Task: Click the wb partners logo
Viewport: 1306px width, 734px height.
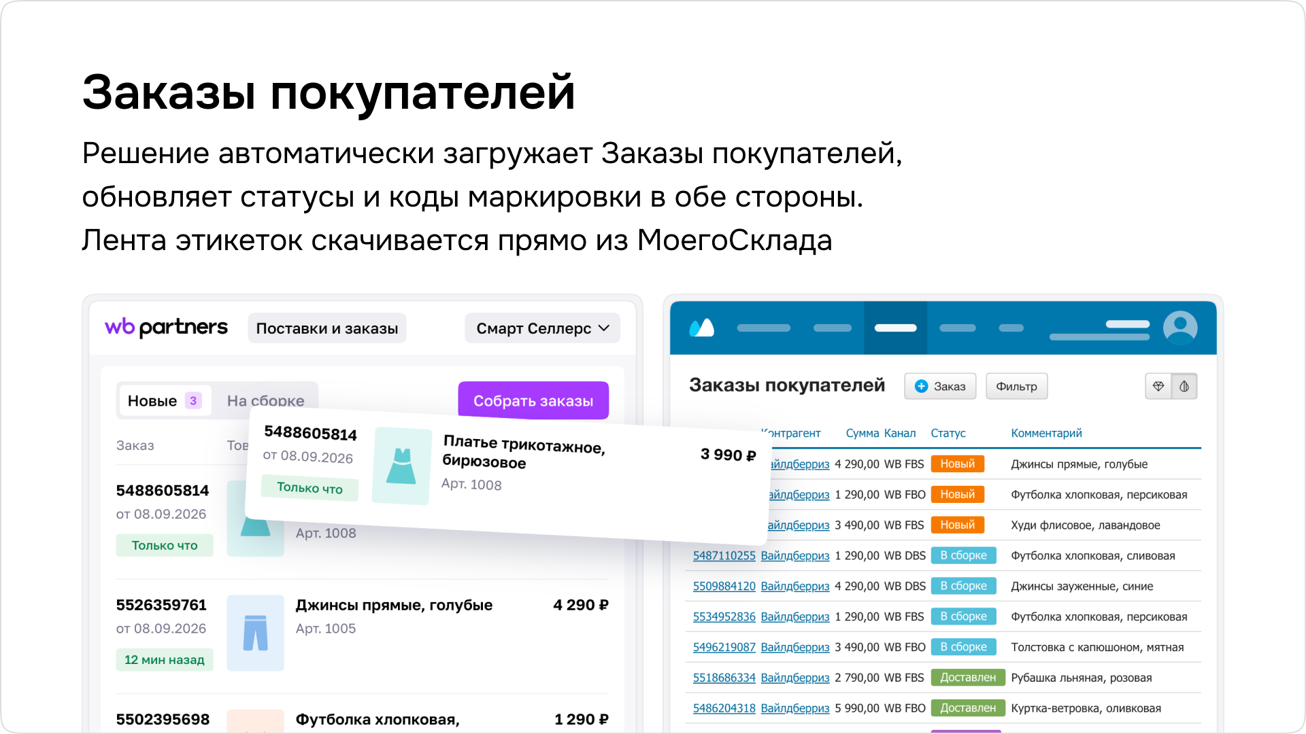Action: click(x=166, y=328)
